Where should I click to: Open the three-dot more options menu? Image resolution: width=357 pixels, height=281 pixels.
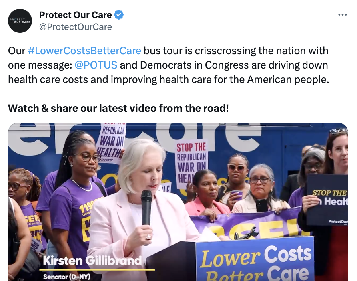343,15
